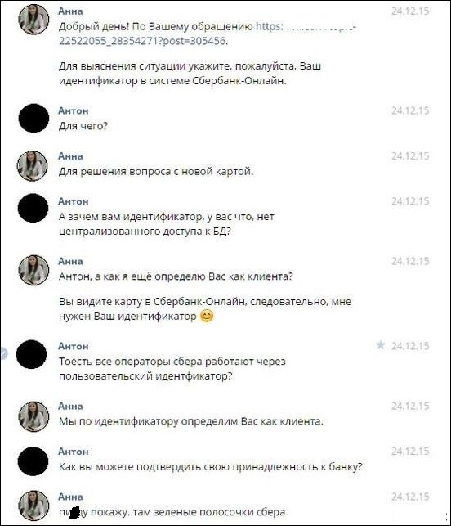Click 'Анна' name above 'Для решения вопроса'
Viewport: 451px width, 526px height.
coord(70,155)
